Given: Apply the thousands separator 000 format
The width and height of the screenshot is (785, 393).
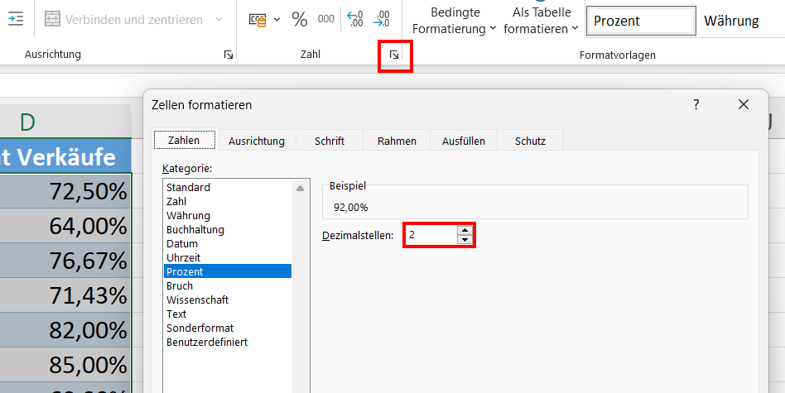Looking at the screenshot, I should (x=326, y=19).
